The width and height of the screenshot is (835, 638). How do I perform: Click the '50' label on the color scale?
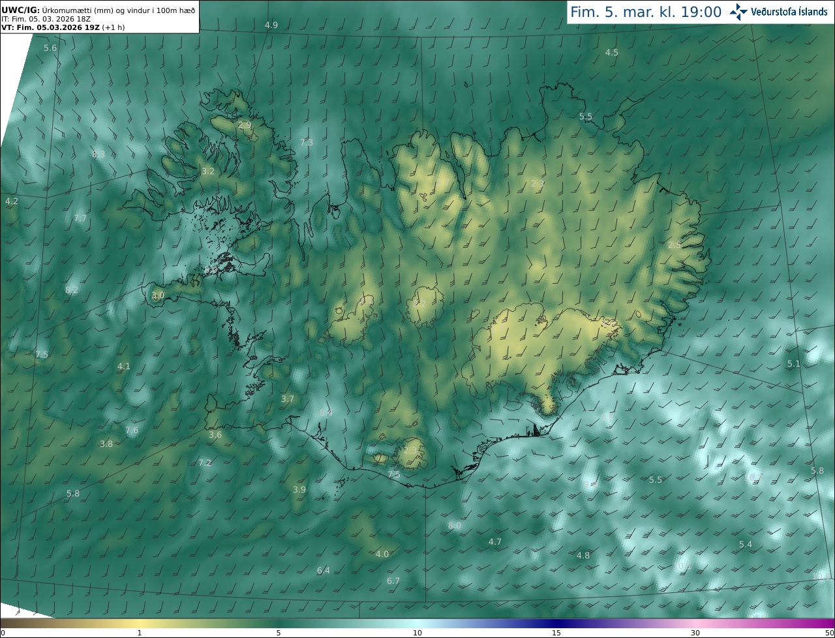pos(829,633)
